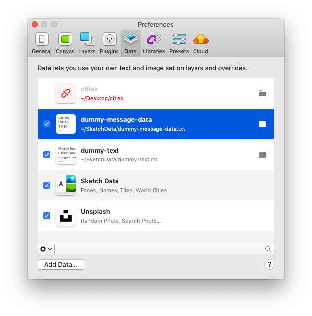Show dummy-text folder location
The image size is (312, 316).
pos(262,155)
